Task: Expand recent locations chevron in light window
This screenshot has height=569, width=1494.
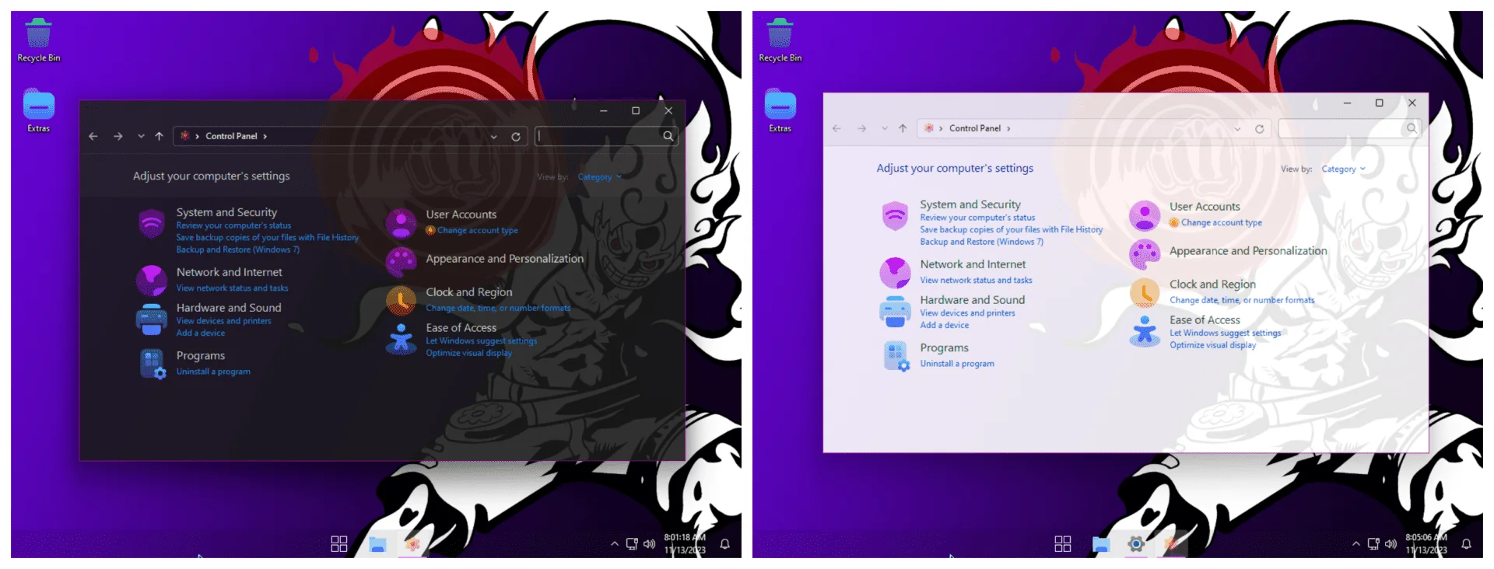Action: click(x=885, y=128)
